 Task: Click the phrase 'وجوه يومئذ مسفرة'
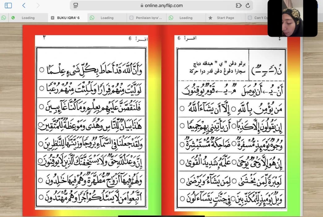[260, 144]
